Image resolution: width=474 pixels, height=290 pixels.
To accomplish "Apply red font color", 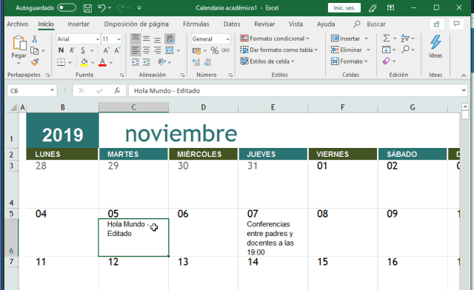I will 102,62.
